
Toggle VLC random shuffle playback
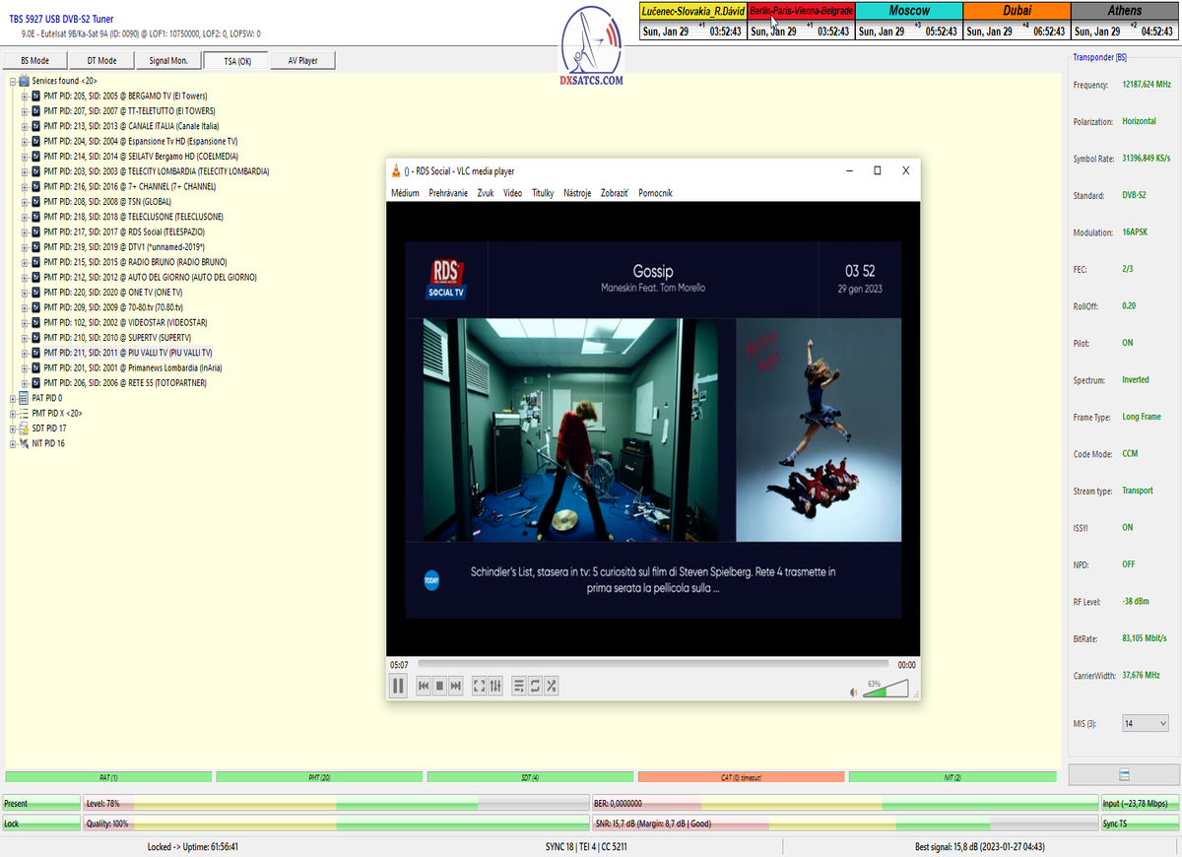(551, 686)
